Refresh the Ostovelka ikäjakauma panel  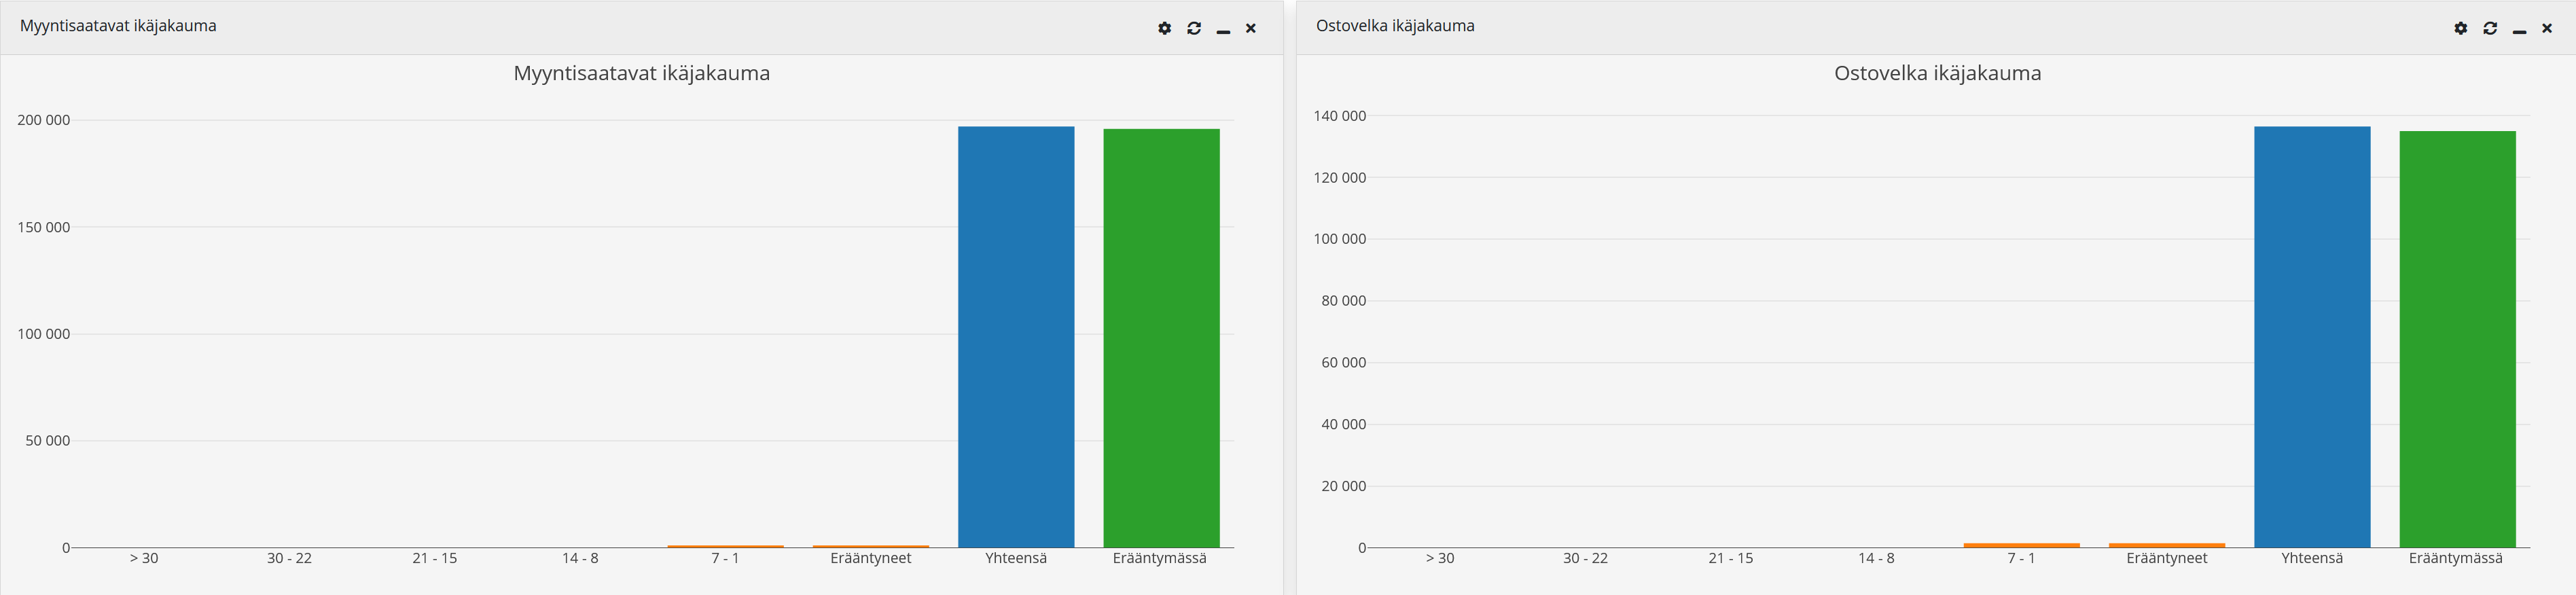[x=2490, y=28]
